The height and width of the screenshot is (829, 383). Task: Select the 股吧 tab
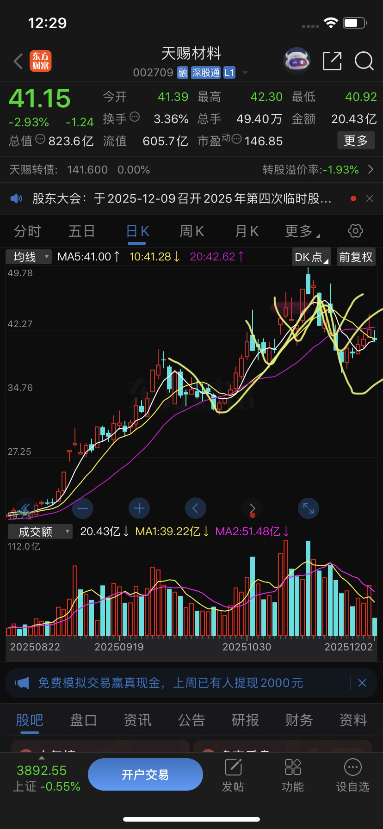30,720
